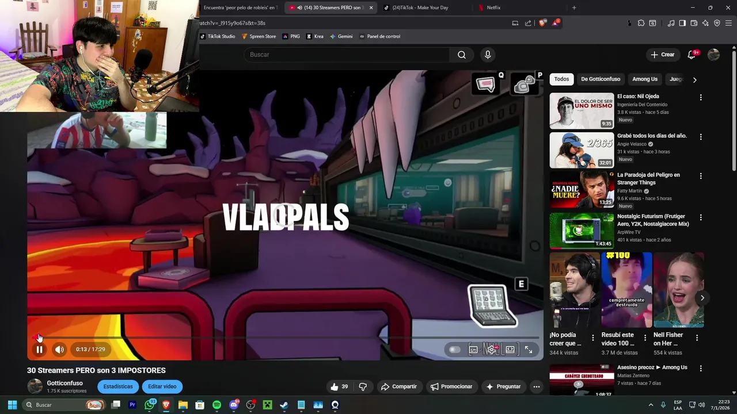Open TikTok Studio bookmark
This screenshot has width=737, height=414.
[218, 36]
